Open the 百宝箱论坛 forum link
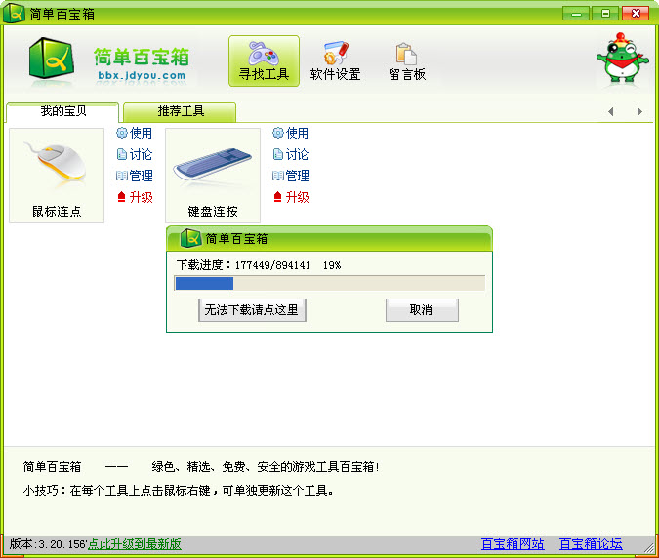 (x=591, y=544)
